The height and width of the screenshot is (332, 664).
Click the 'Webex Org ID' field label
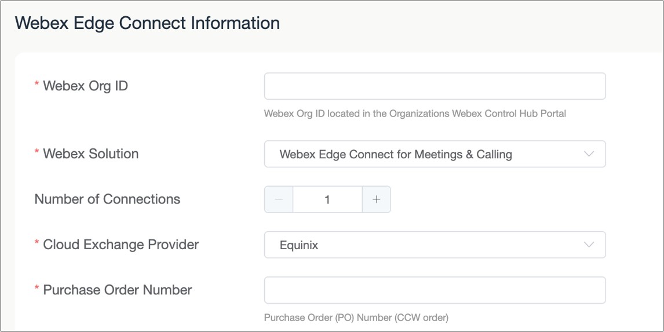point(85,86)
